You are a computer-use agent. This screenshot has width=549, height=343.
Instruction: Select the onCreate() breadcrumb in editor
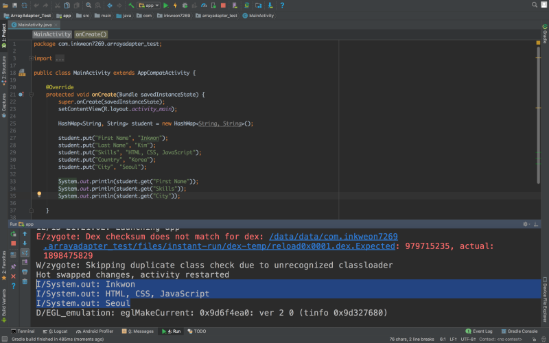click(x=91, y=34)
